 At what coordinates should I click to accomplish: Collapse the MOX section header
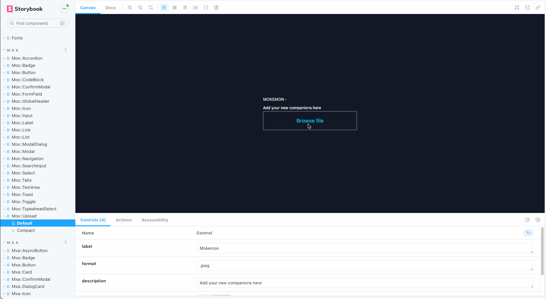(13, 50)
